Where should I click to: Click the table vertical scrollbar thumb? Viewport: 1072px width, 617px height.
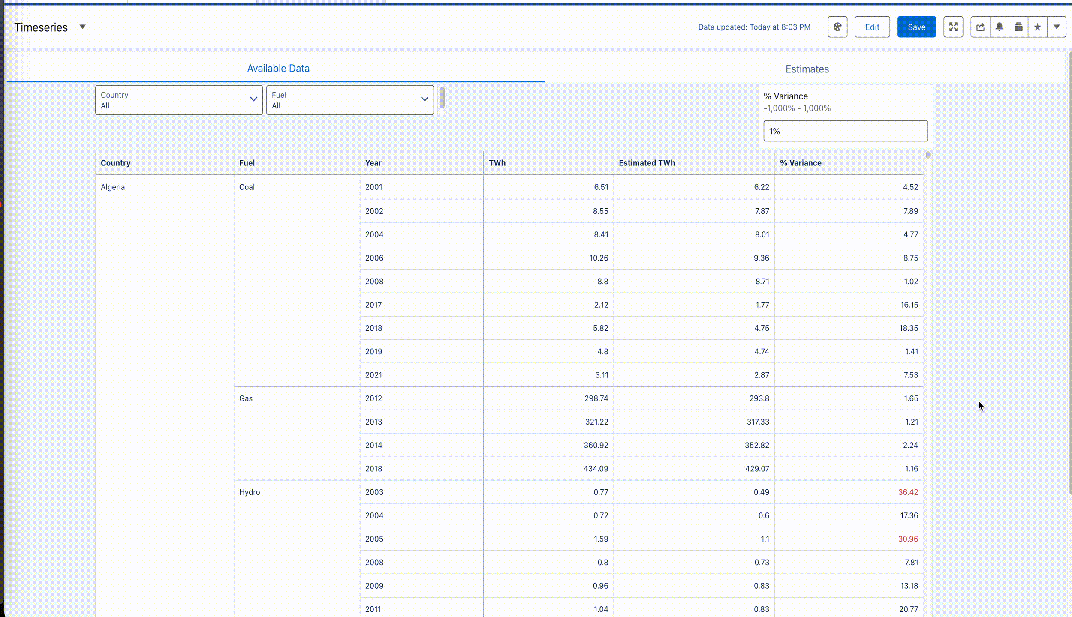pos(928,155)
